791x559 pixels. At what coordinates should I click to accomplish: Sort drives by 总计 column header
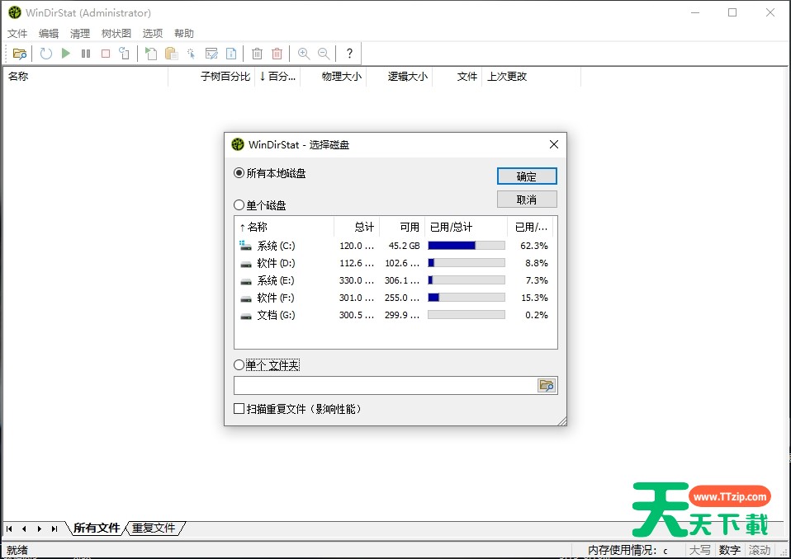pyautogui.click(x=357, y=227)
